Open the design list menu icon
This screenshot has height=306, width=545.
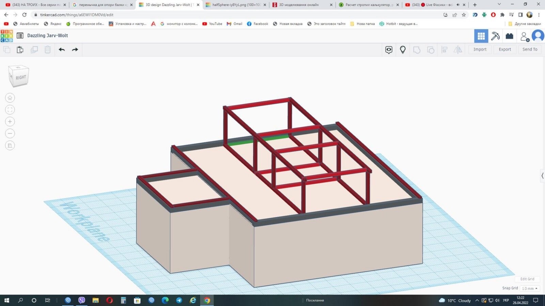point(20,36)
